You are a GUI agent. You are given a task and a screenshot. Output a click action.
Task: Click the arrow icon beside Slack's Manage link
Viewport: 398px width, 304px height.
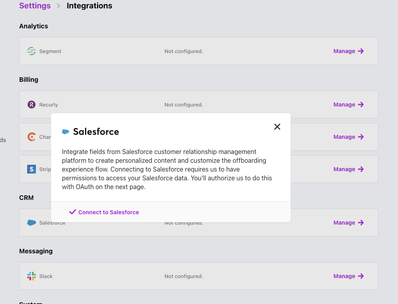point(361,276)
